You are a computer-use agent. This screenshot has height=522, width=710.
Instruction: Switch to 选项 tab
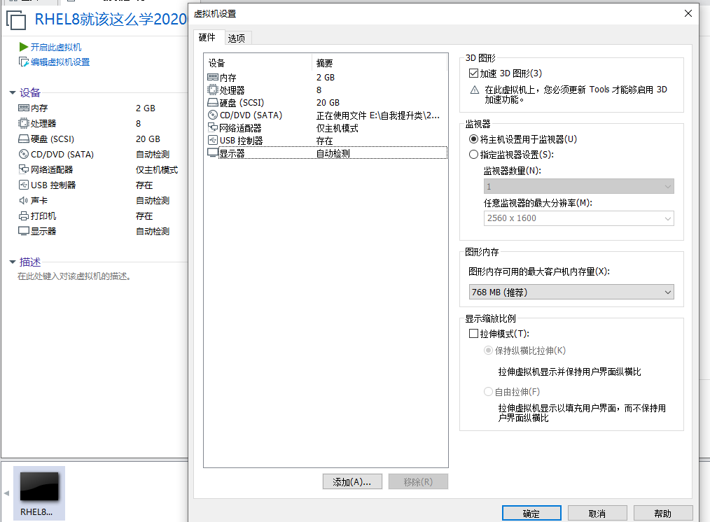237,38
